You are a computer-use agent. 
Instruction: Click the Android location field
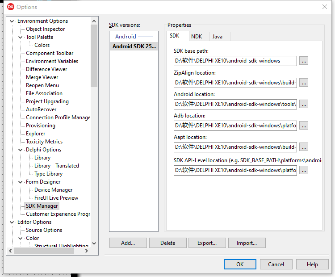[235, 104]
